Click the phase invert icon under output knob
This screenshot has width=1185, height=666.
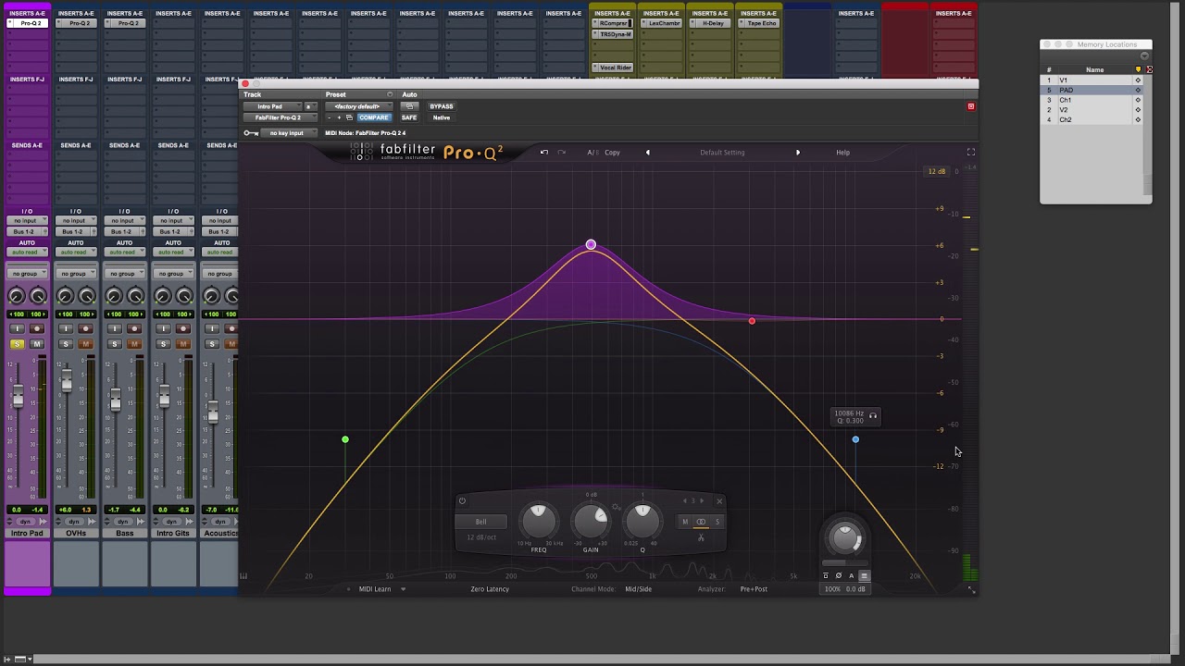(x=839, y=575)
